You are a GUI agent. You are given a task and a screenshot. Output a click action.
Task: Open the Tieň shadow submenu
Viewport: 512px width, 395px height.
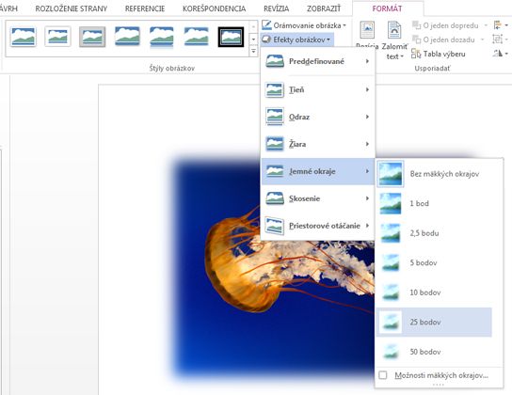pos(317,89)
